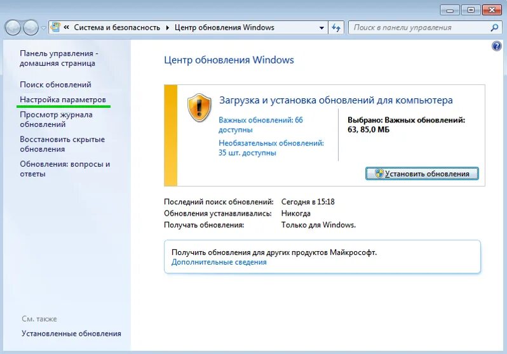
Task: Open the address bar history dropdown
Action: pos(321,28)
